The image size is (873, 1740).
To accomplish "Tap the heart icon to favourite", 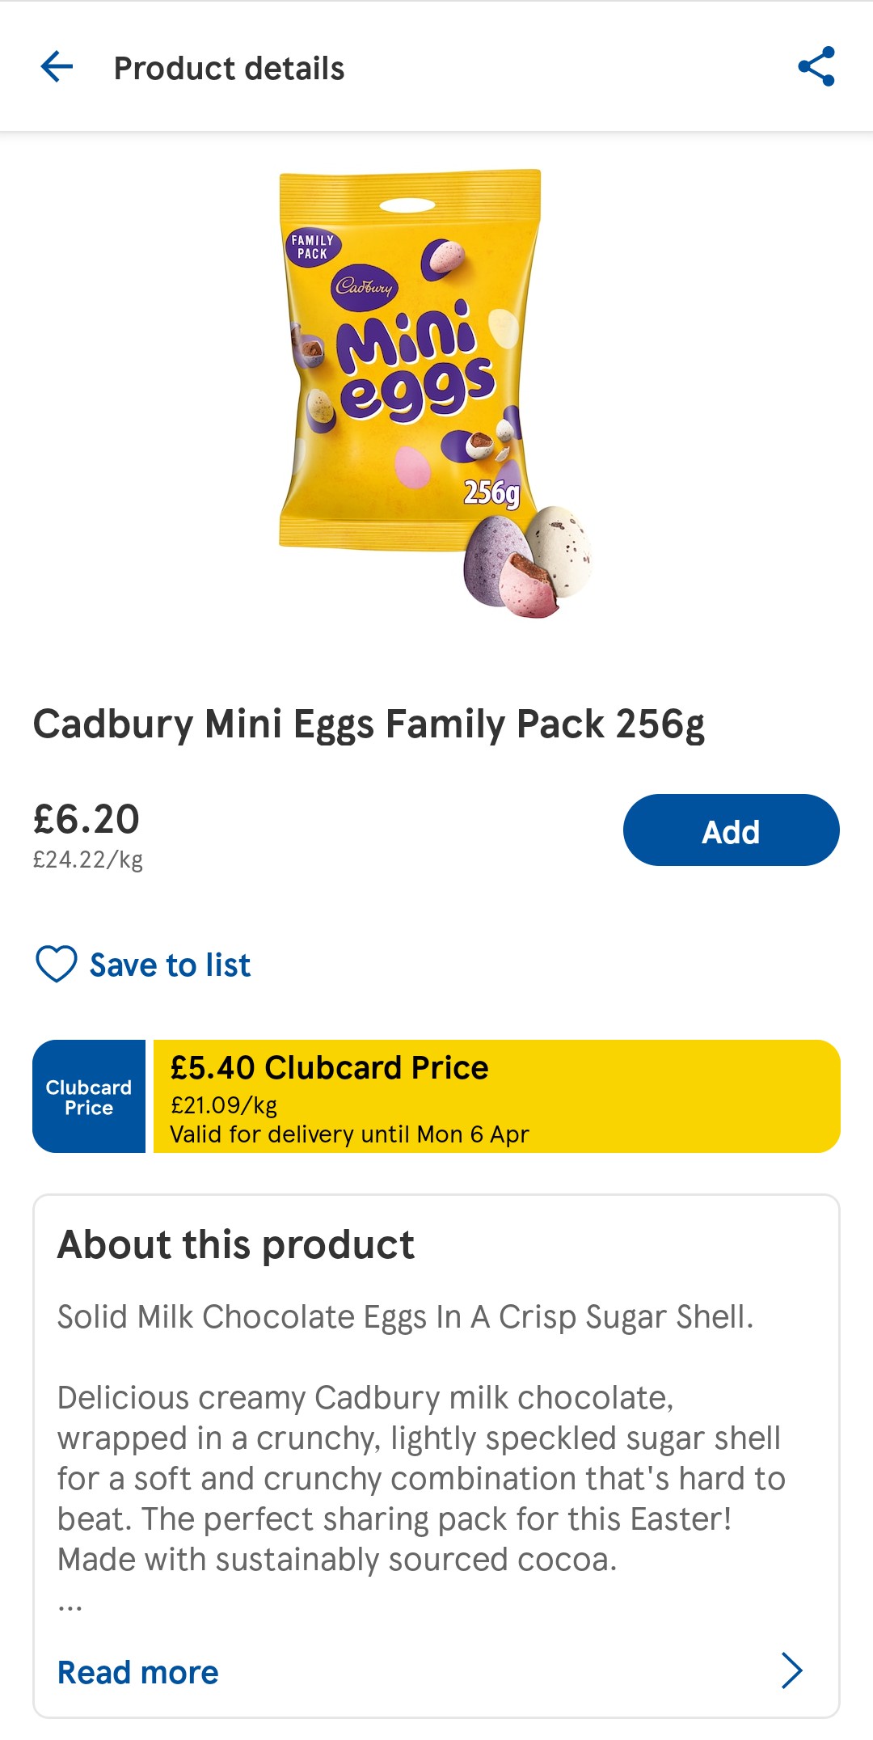I will pyautogui.click(x=57, y=964).
